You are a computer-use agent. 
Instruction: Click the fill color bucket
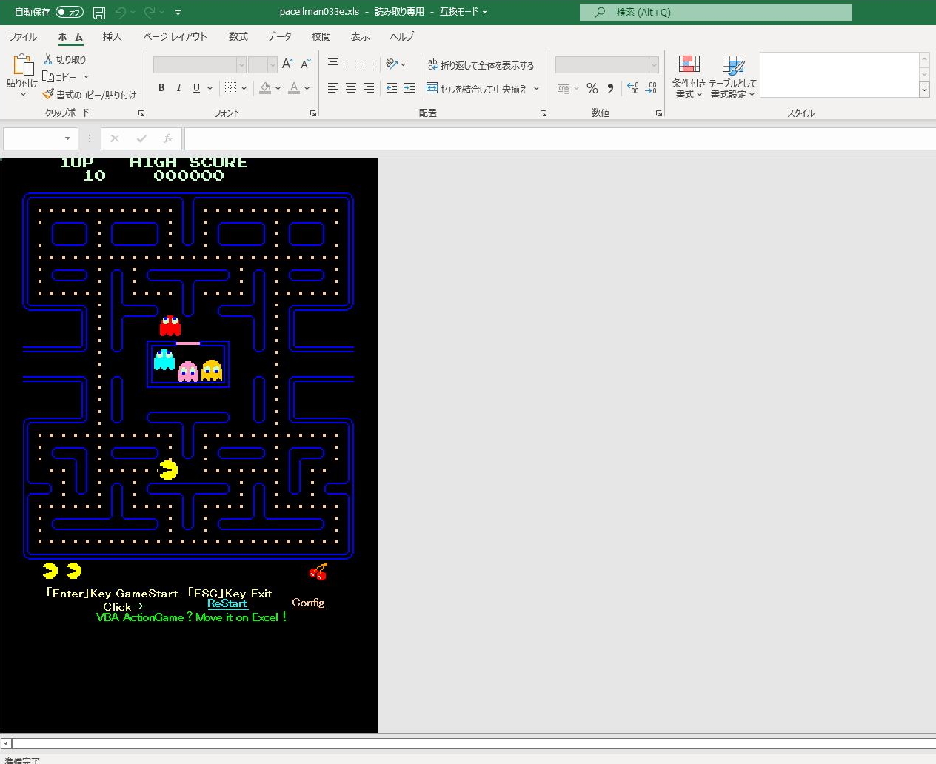pos(265,88)
